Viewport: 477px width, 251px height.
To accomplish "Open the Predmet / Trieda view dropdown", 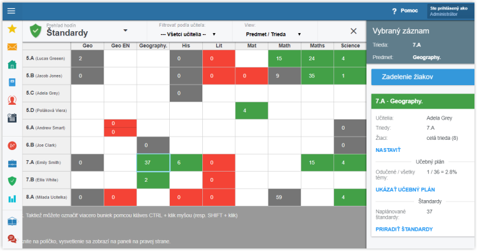I will click(273, 34).
